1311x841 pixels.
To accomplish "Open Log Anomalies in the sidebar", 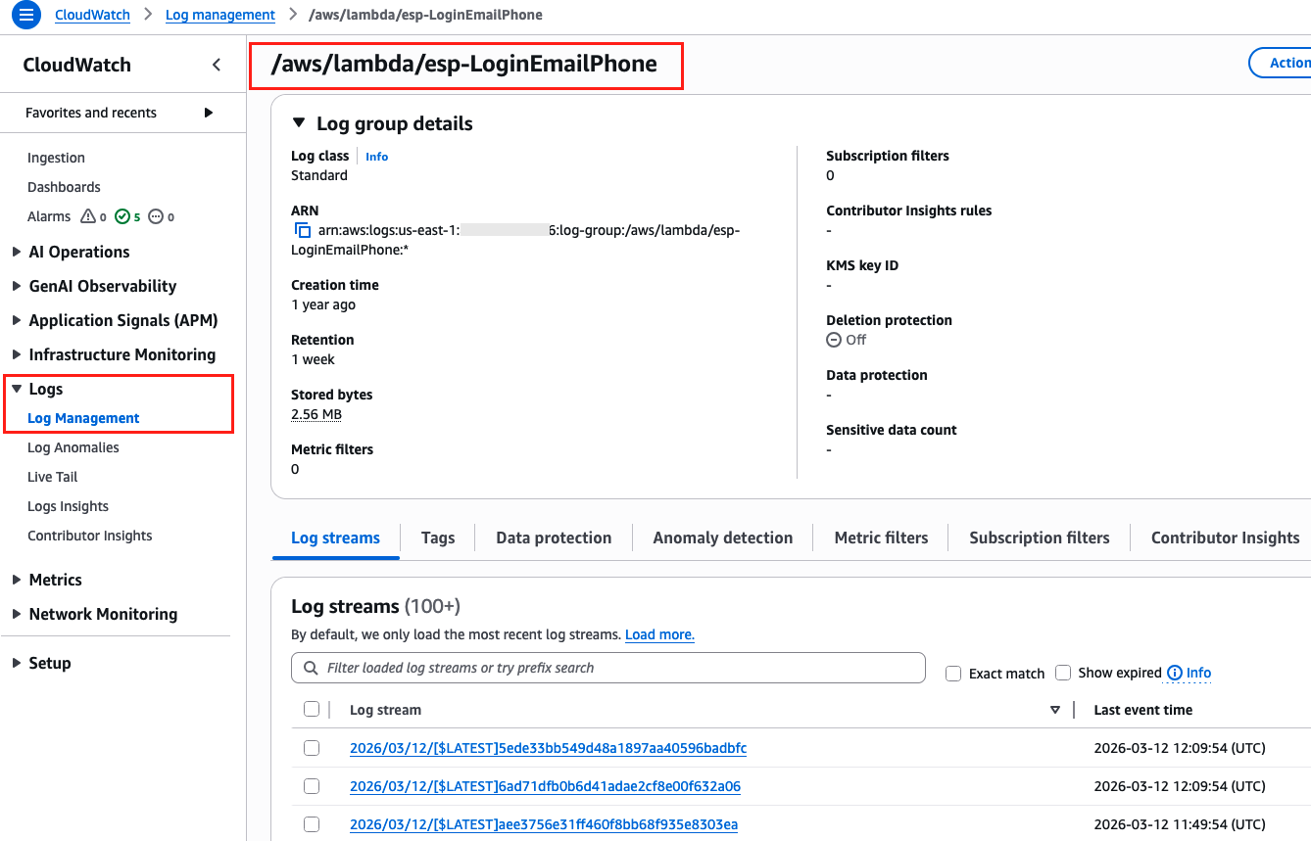I will click(73, 447).
